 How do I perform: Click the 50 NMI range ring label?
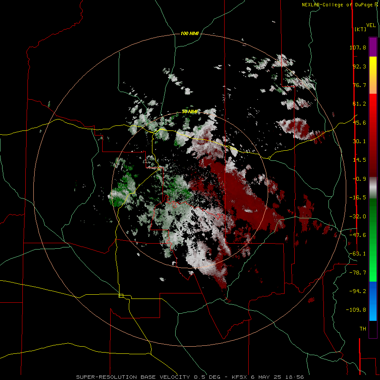pos(190,111)
